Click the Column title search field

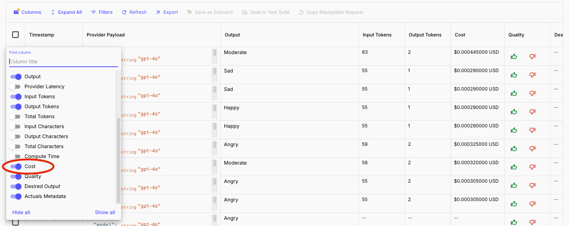click(x=64, y=61)
